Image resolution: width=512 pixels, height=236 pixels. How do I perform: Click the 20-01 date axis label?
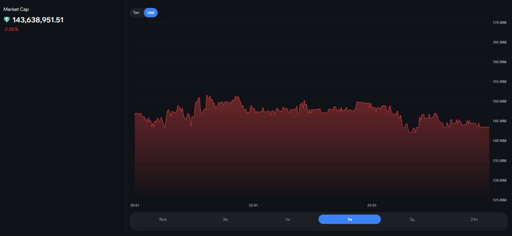click(x=135, y=206)
